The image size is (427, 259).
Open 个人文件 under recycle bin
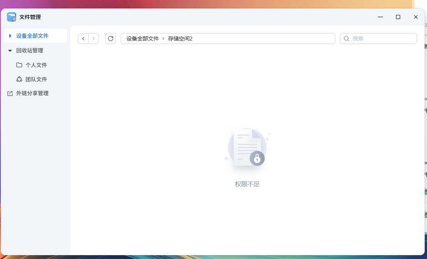pos(36,65)
